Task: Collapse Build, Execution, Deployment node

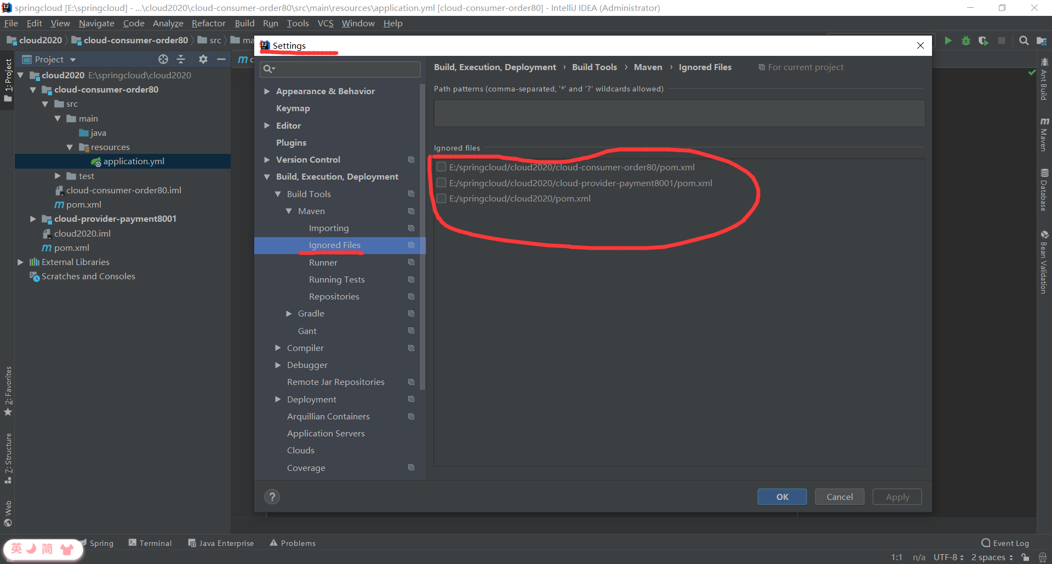Action: [267, 177]
